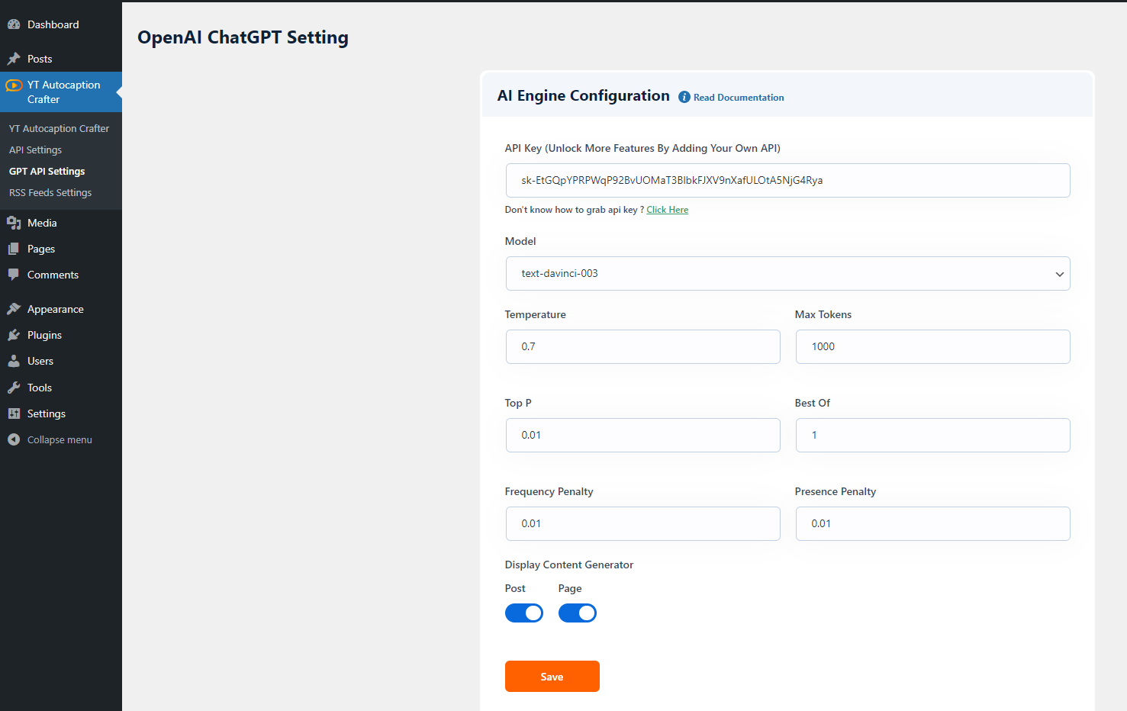
Task: Toggle the Page content generator switch
Action: [x=578, y=613]
